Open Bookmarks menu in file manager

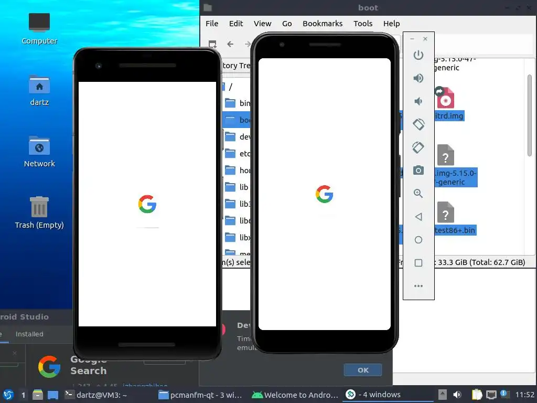pyautogui.click(x=323, y=23)
